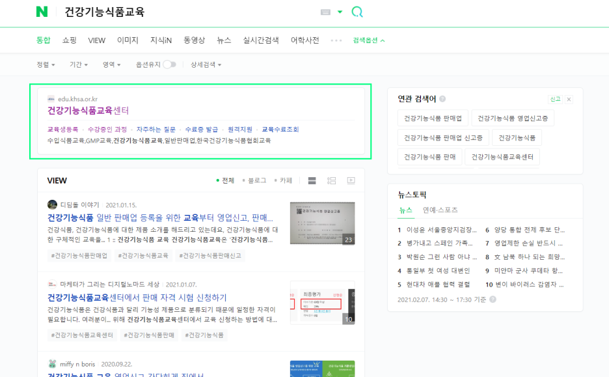Close the 연관 검색어 box
Image resolution: width=609 pixels, height=377 pixels.
tap(569, 99)
